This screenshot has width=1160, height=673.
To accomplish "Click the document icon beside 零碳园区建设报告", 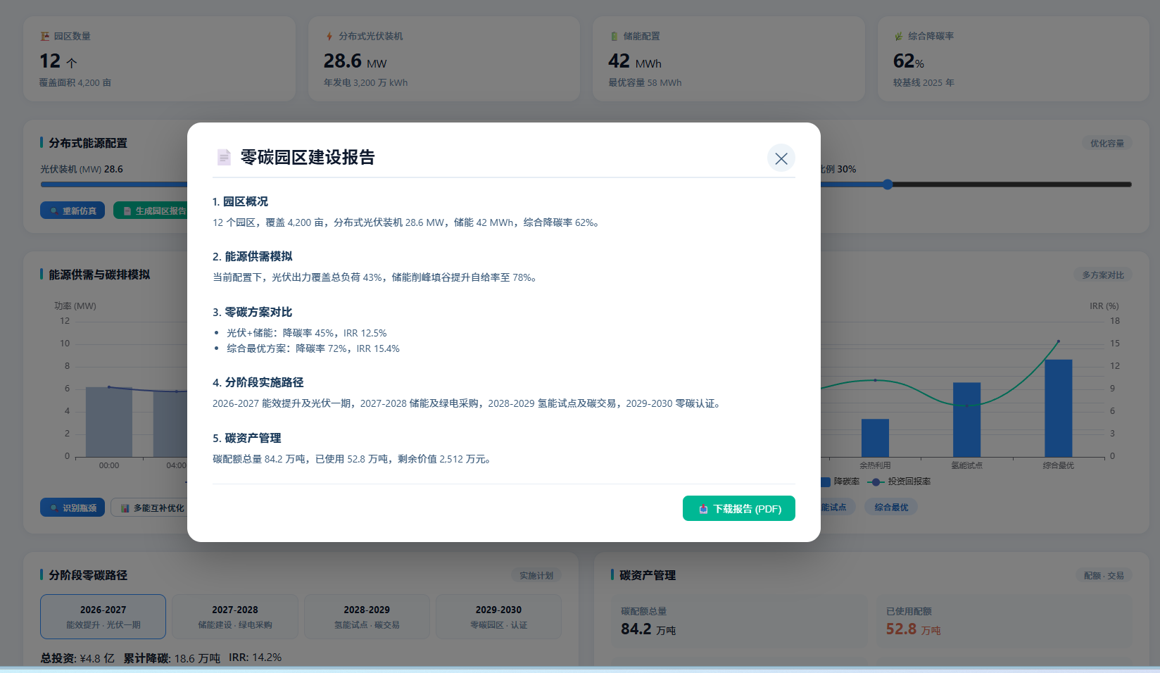I will coord(224,157).
